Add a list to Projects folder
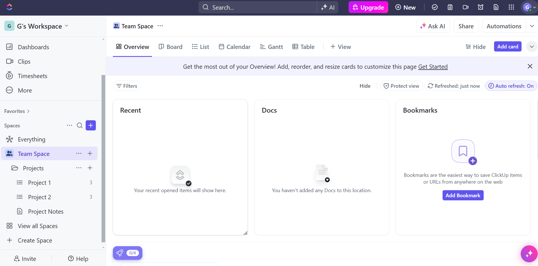Viewport: 538px width, 266px height. (90, 168)
